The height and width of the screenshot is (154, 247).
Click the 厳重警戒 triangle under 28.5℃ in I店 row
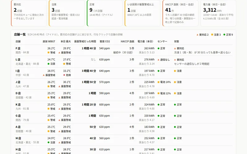[44, 75]
